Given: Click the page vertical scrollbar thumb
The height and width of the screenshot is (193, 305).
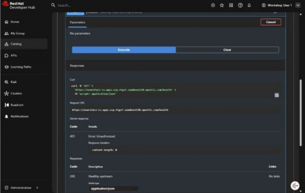Looking at the screenshot, I should pyautogui.click(x=301, y=113).
